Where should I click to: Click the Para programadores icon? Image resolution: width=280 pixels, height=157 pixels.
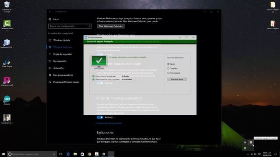click(50, 75)
